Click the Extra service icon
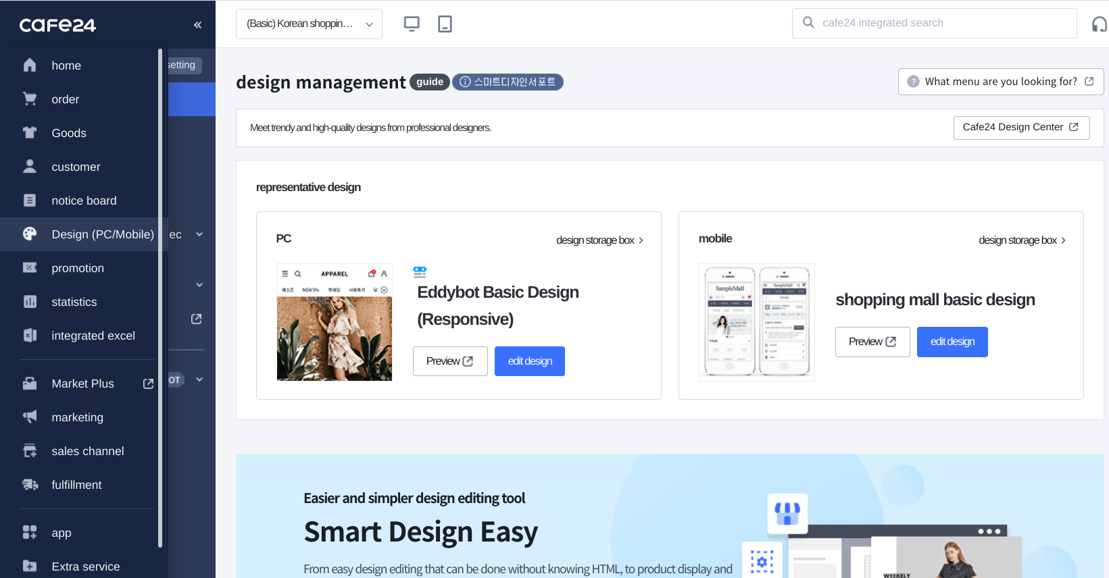Viewport: 1109px width, 578px height. point(30,566)
